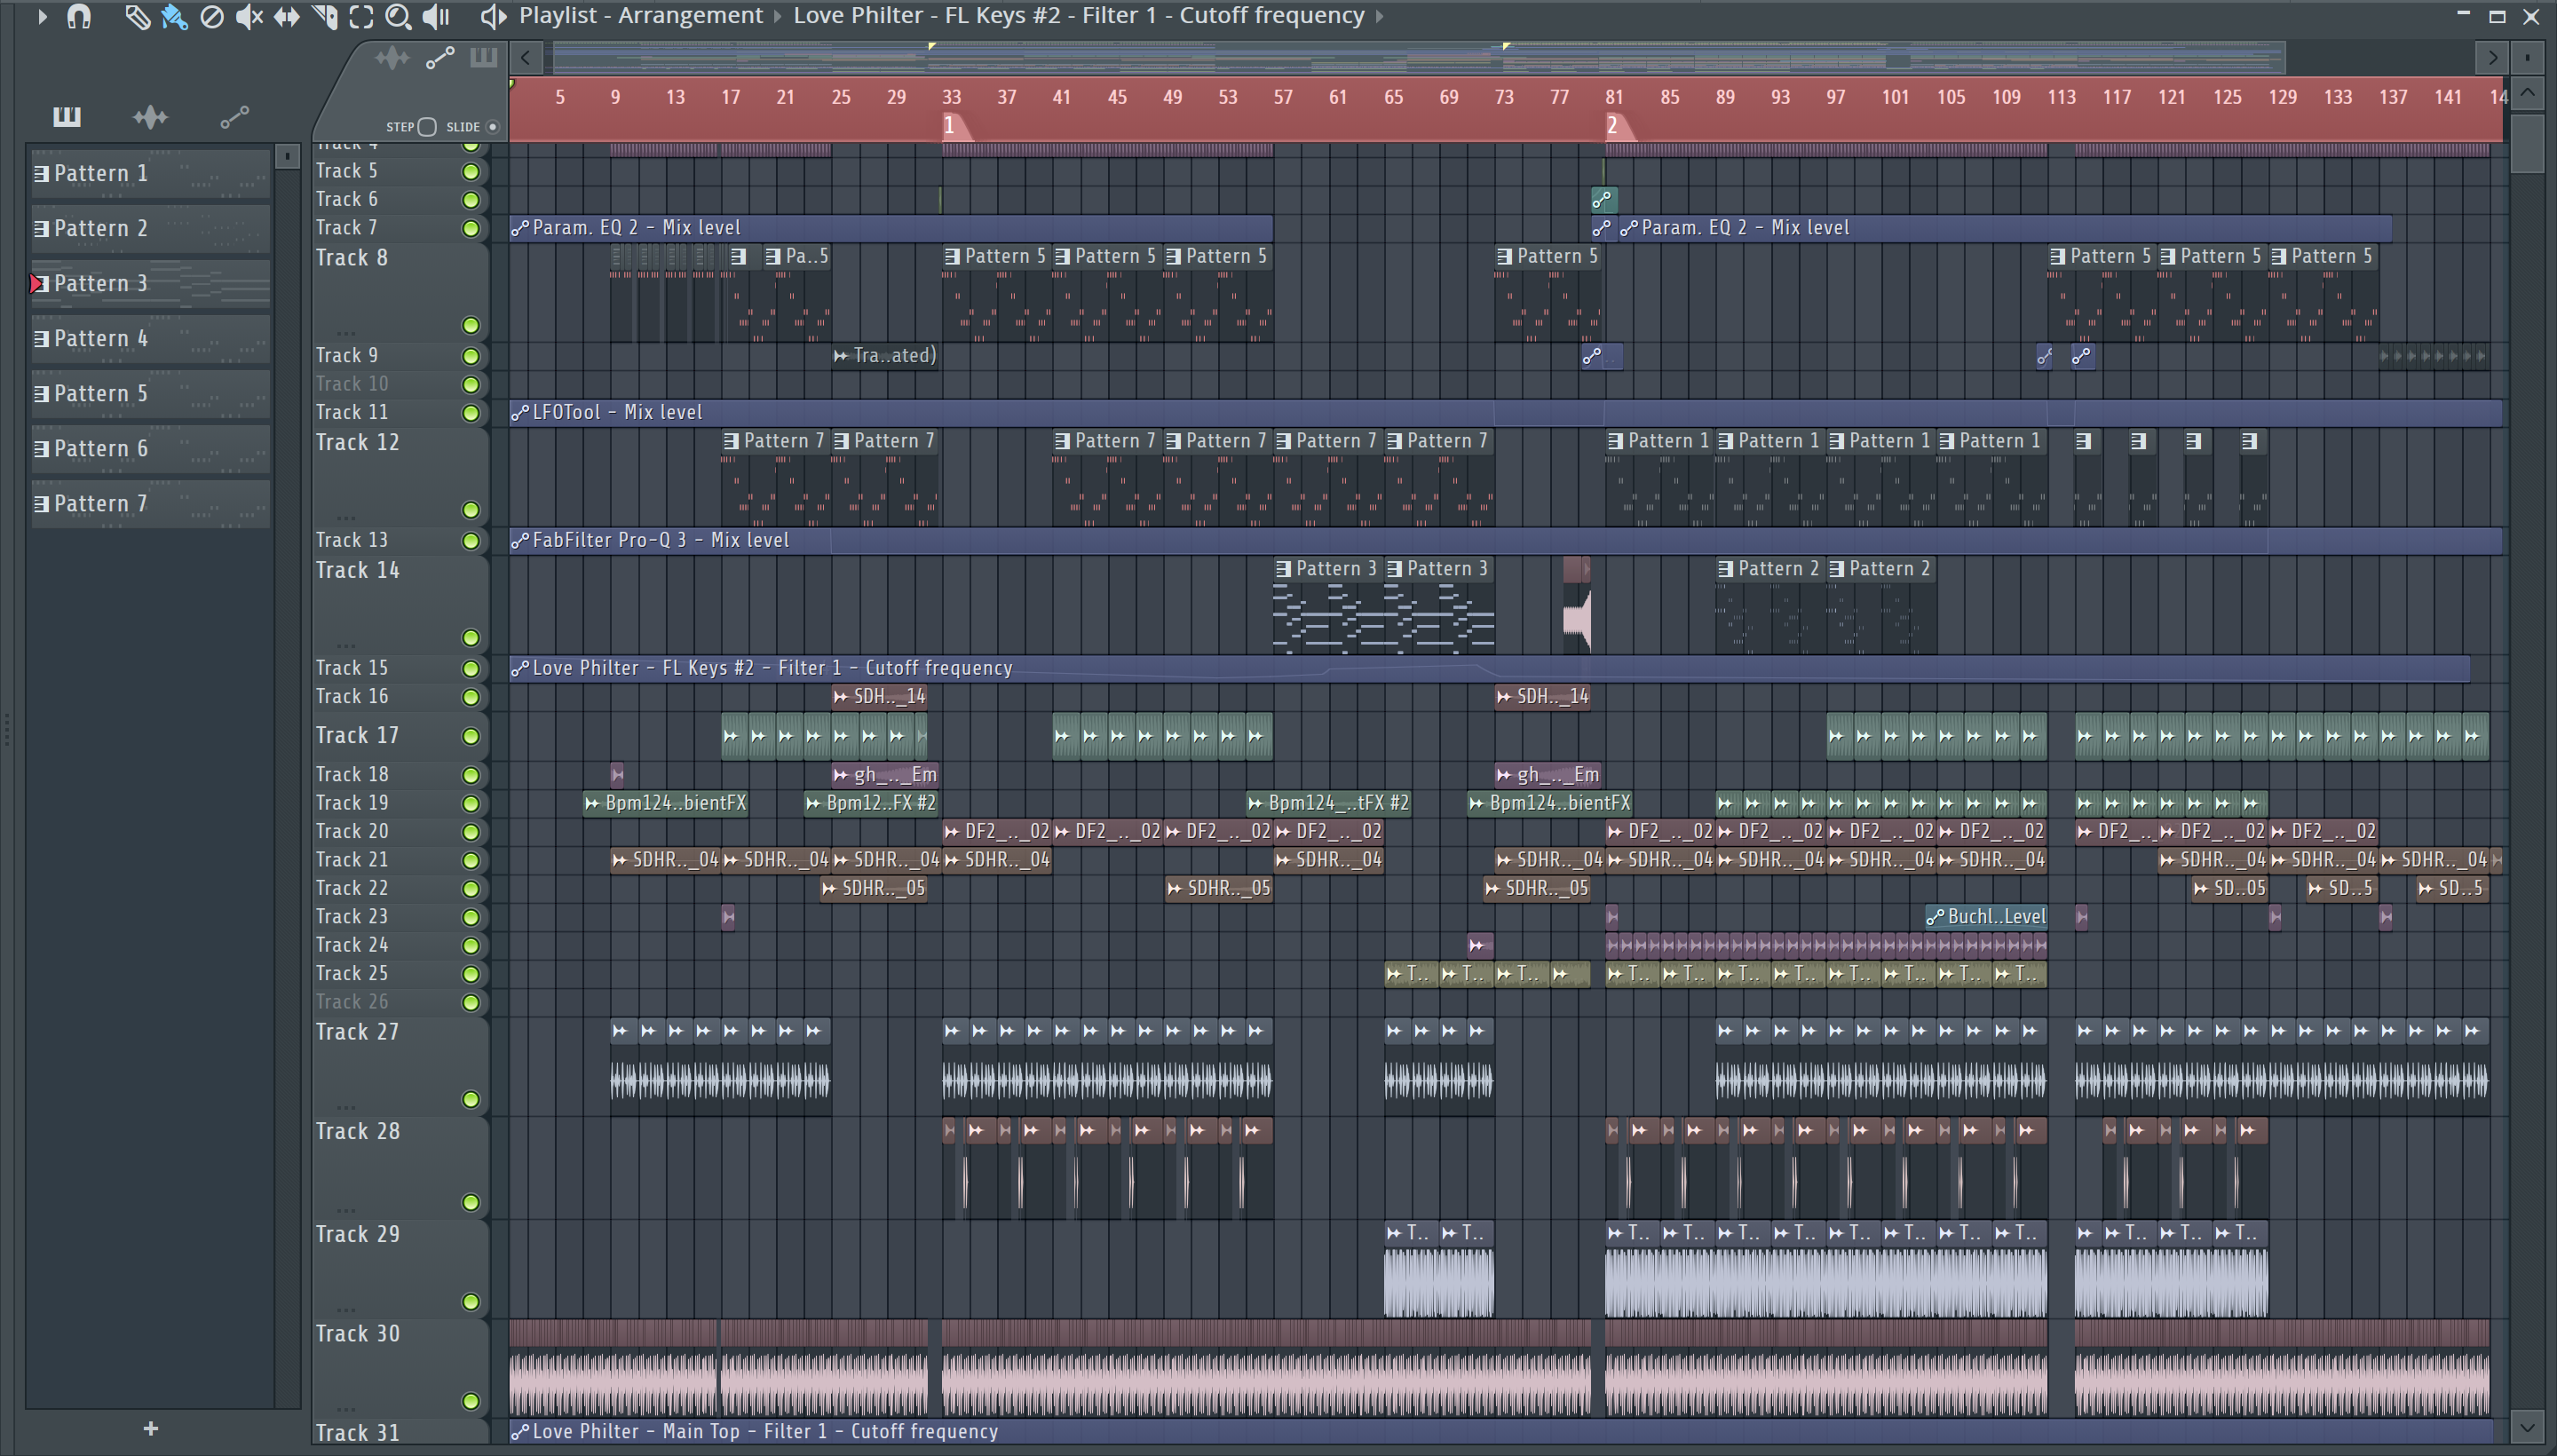Open the Playlist - Arrangement breadcrumb menu
The image size is (2557, 1456).
641,16
